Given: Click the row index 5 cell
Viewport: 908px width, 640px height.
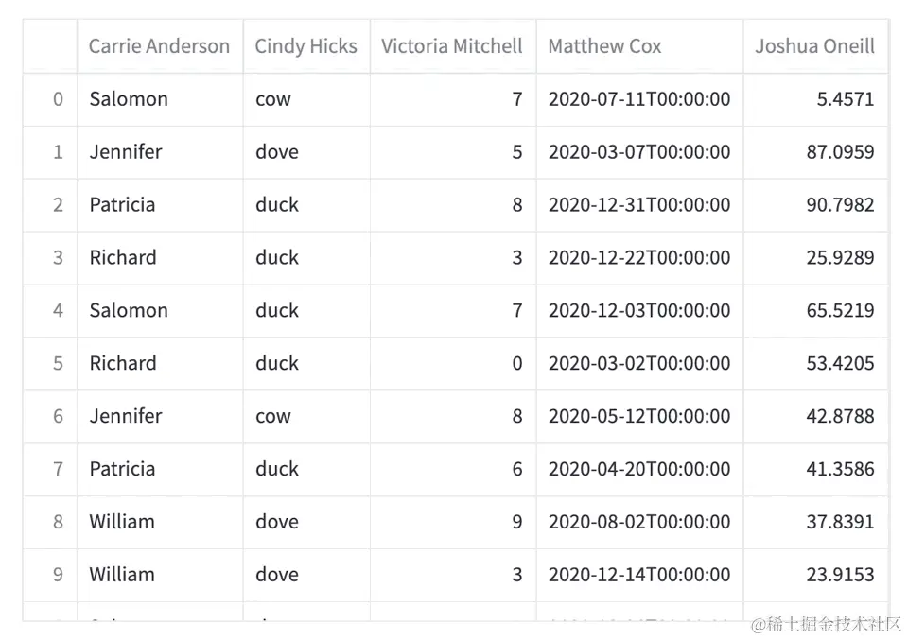Looking at the screenshot, I should point(58,363).
